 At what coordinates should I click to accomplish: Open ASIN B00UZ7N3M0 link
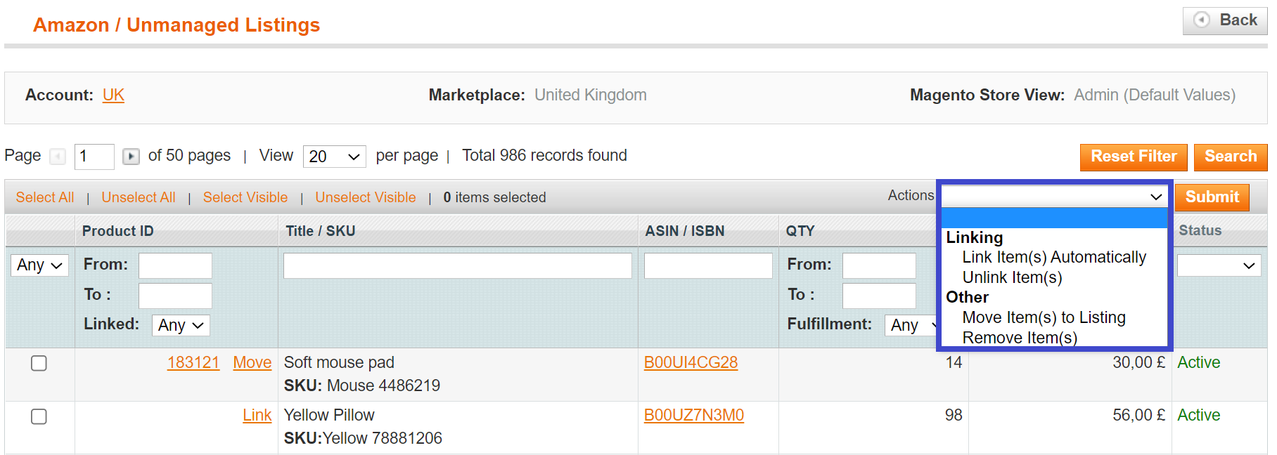[x=694, y=415]
